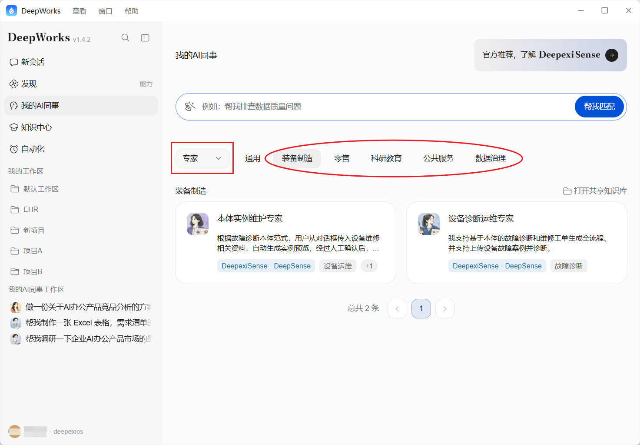640x445 pixels.
Task: Open the 帮我调研一下企业AI办公产品市场 conversation
Action: 81,339
